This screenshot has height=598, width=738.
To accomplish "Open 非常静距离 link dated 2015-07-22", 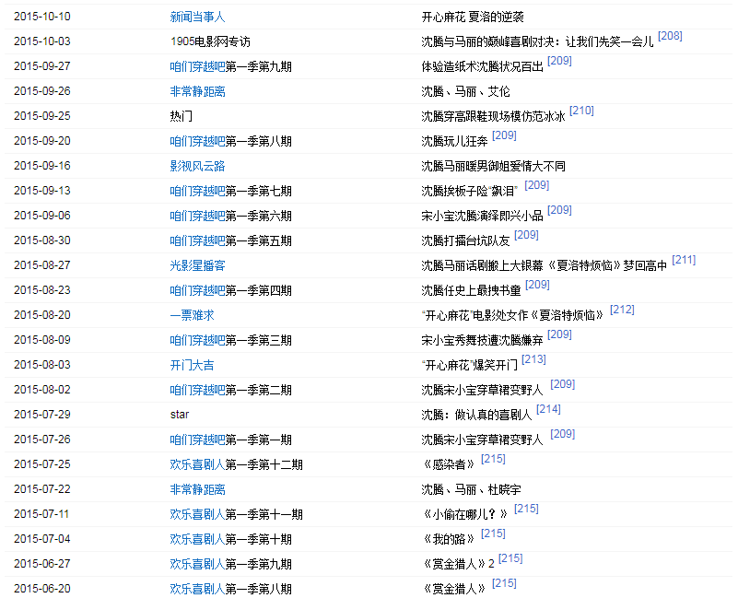I will tap(197, 489).
